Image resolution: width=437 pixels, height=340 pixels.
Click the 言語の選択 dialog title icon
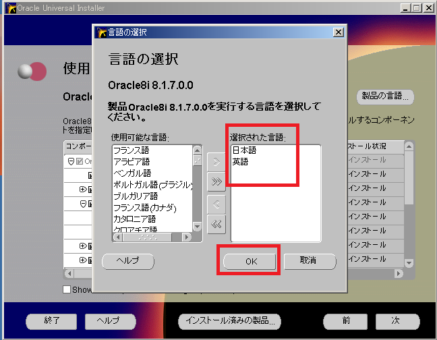tap(102, 32)
